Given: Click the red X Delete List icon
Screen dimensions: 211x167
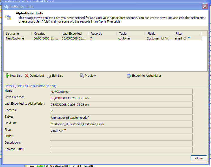Looking at the screenshot, I should point(27,76).
